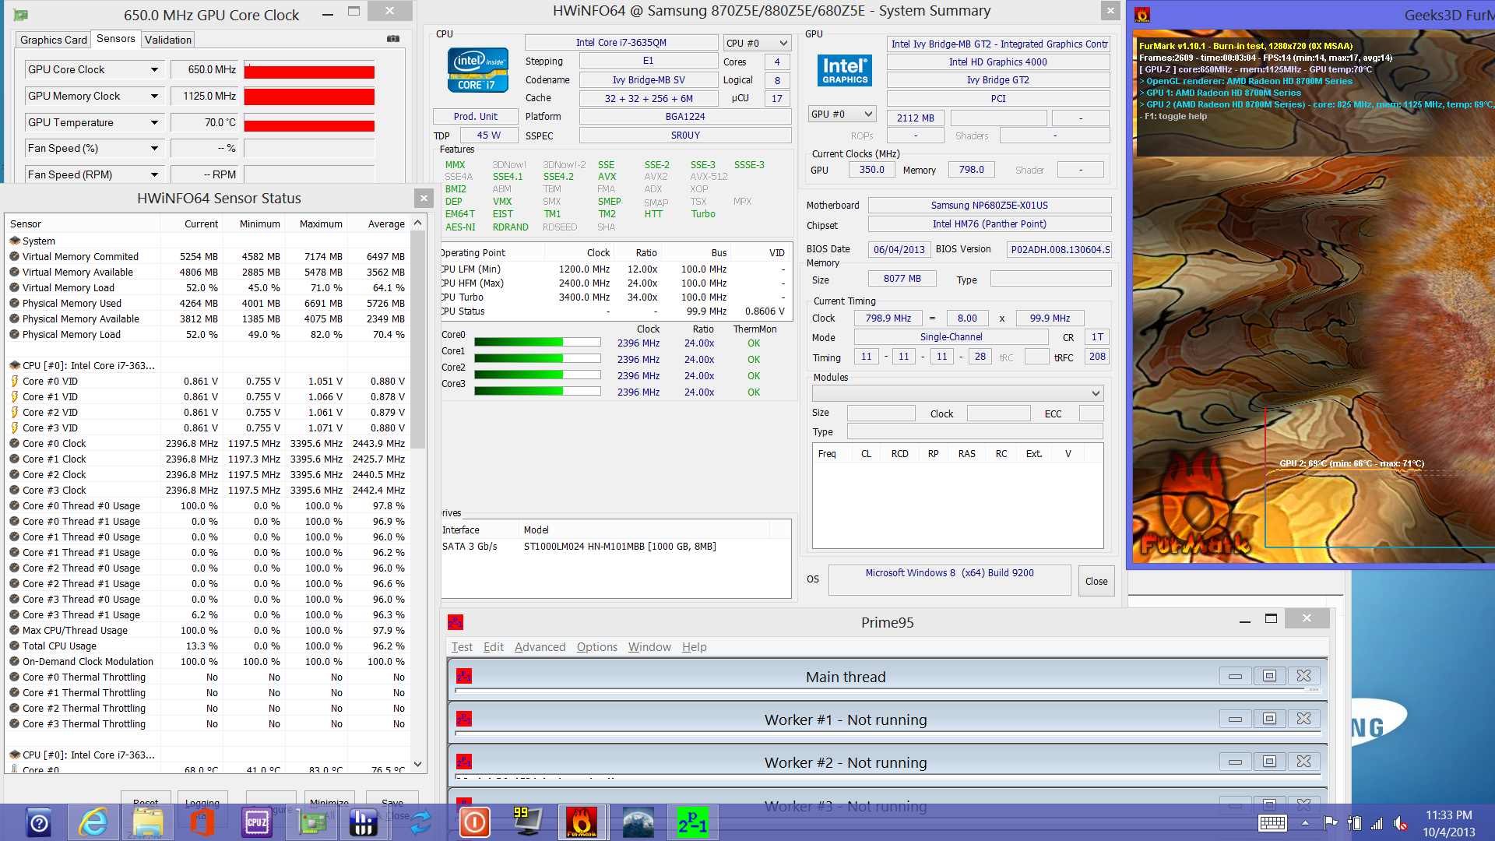Image resolution: width=1495 pixels, height=841 pixels.
Task: Open the Fan Speed (RPM) dropdown
Action: [154, 174]
